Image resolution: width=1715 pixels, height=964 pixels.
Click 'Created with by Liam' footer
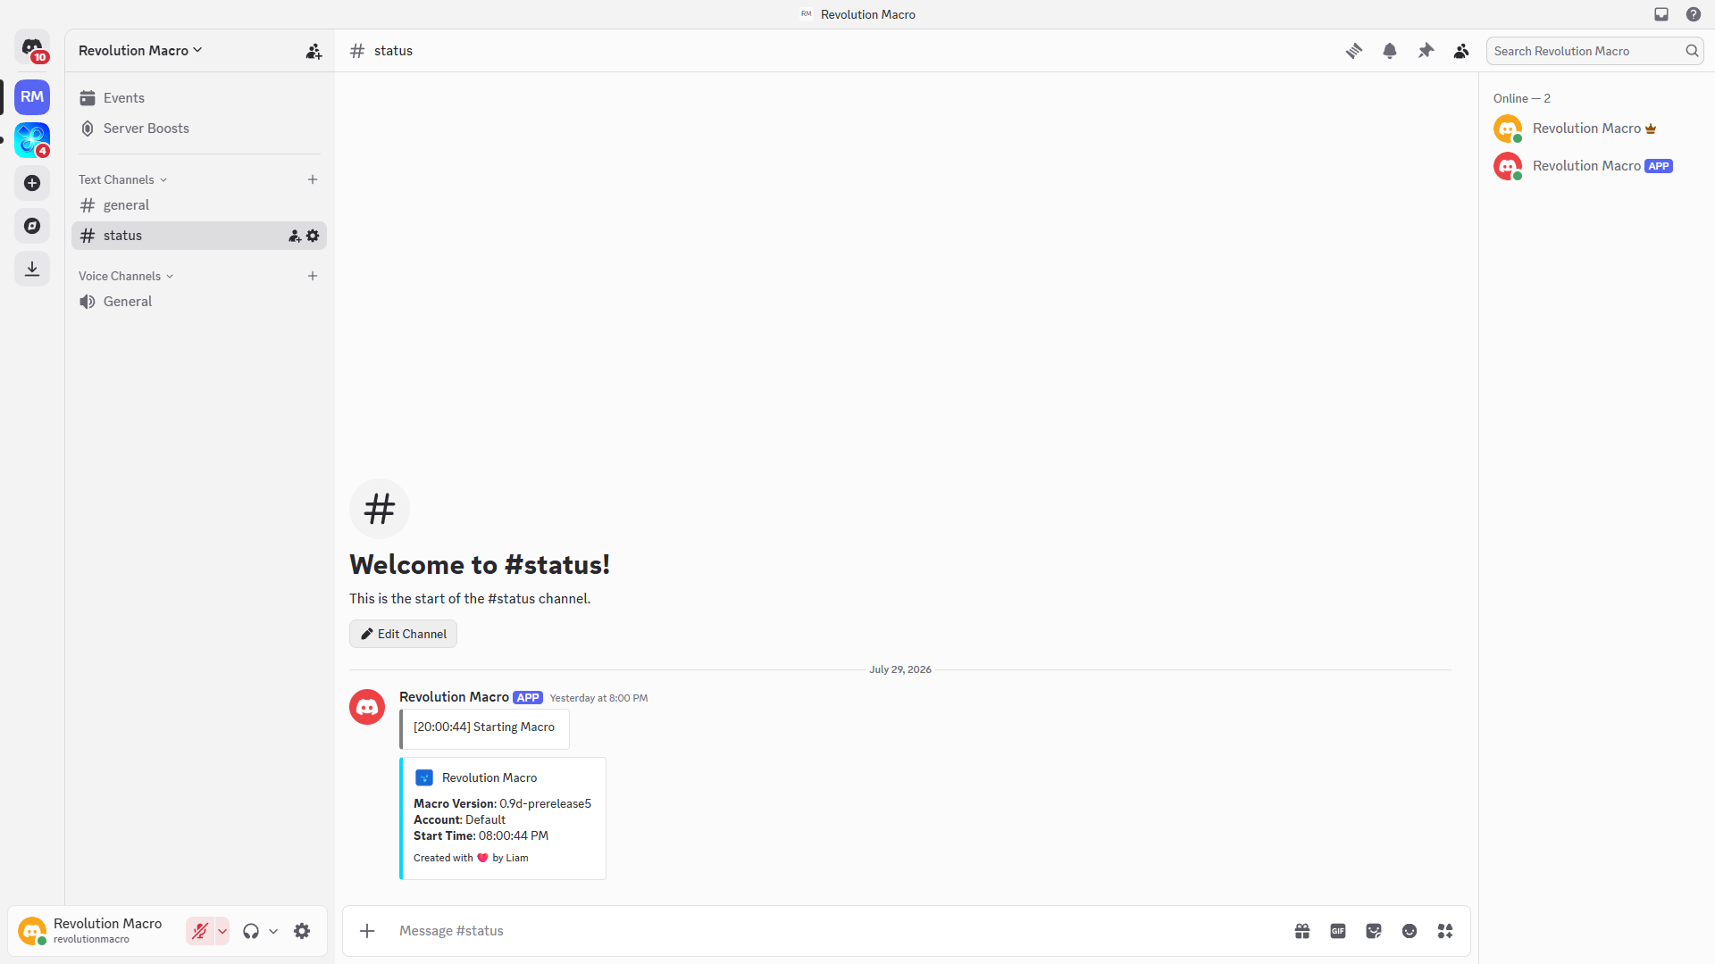click(471, 858)
